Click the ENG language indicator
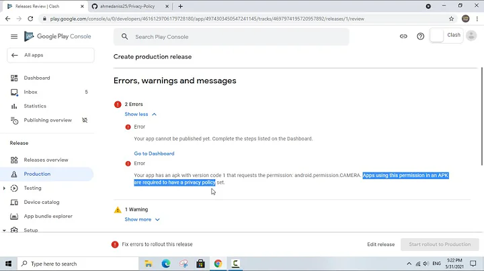The width and height of the screenshot is (484, 271). tap(436, 264)
